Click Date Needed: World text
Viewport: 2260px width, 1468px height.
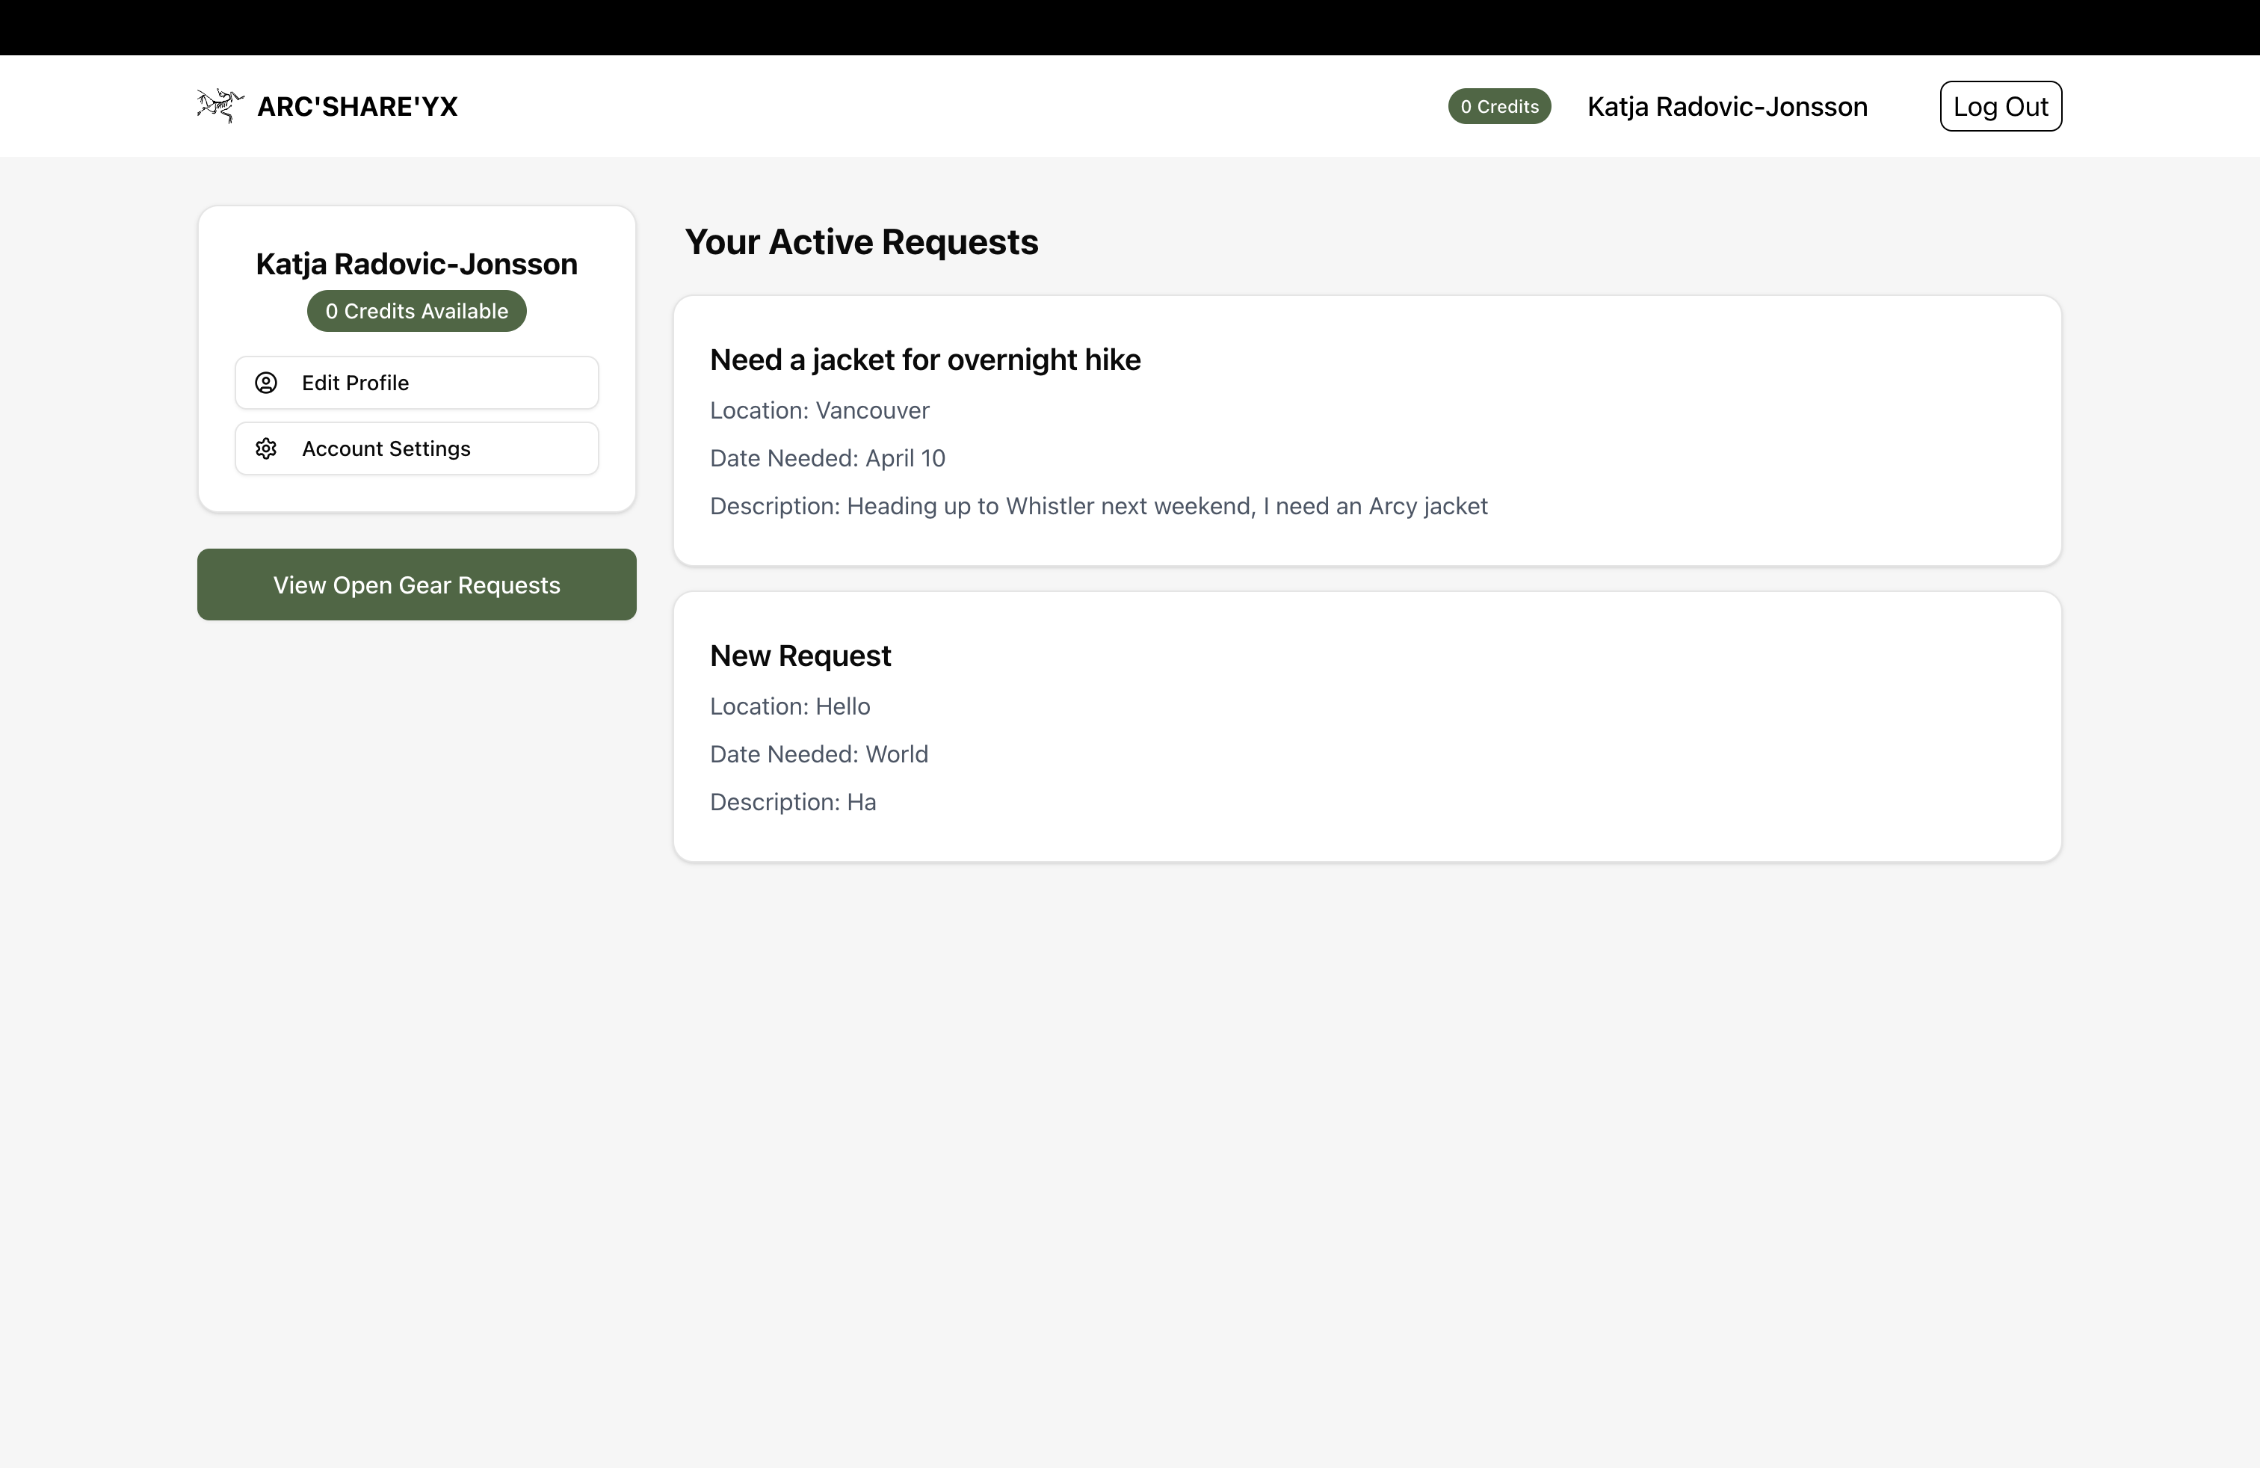click(x=818, y=754)
